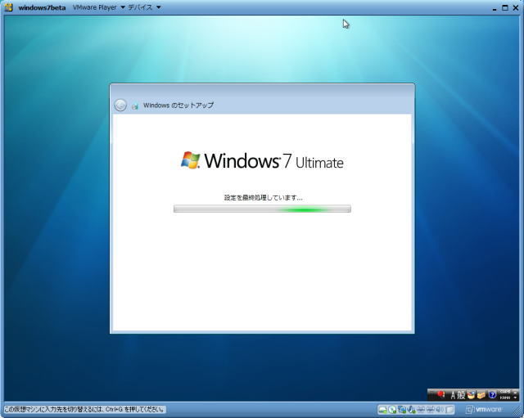The image size is (524, 418).
Task: Open the VMware Player dropdown menu
Action: 98,7
